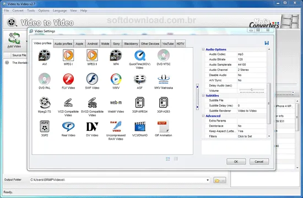The width and height of the screenshot is (303, 198).
Task: Click the lower panel splitter arrow
Action: click(197, 107)
